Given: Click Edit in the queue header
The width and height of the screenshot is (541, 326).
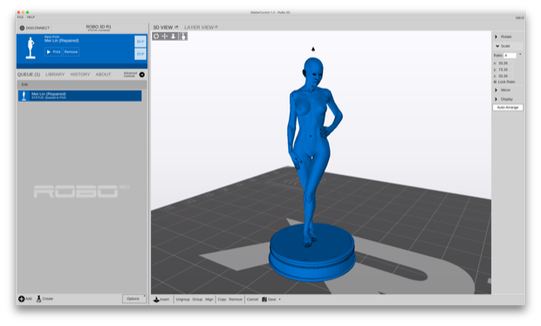Looking at the screenshot, I should pos(24,85).
